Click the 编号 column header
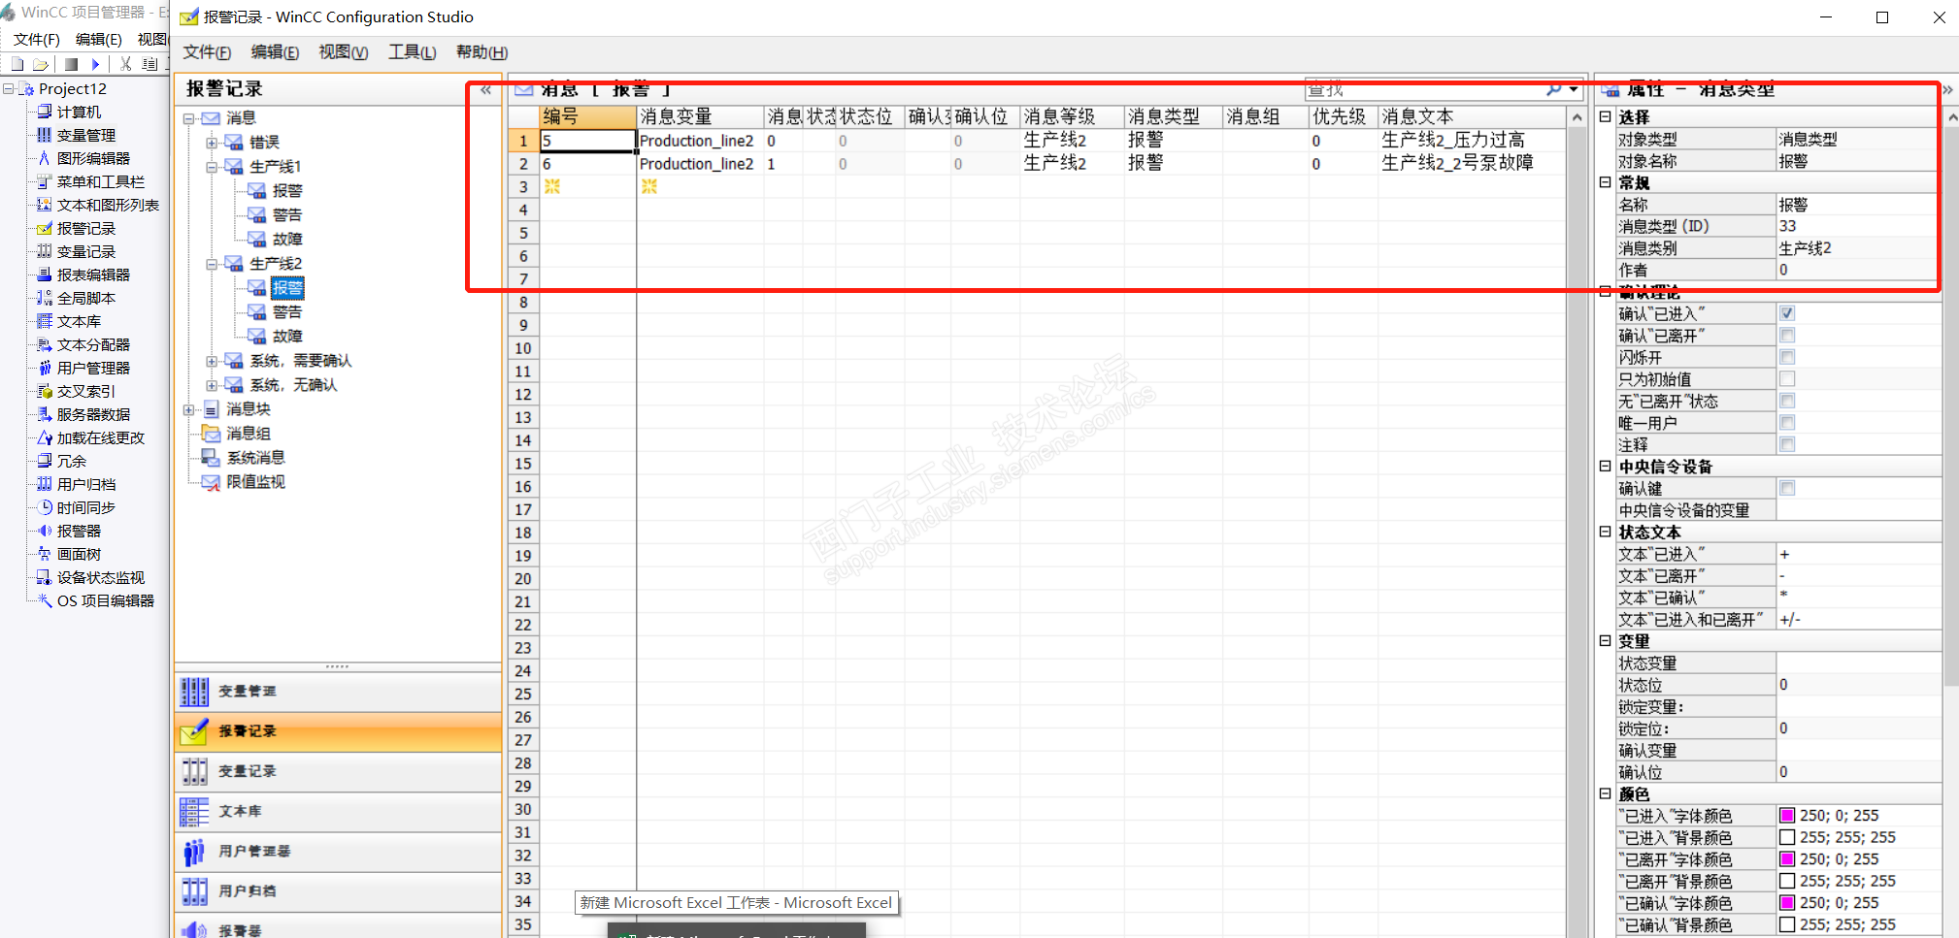 click(x=587, y=116)
